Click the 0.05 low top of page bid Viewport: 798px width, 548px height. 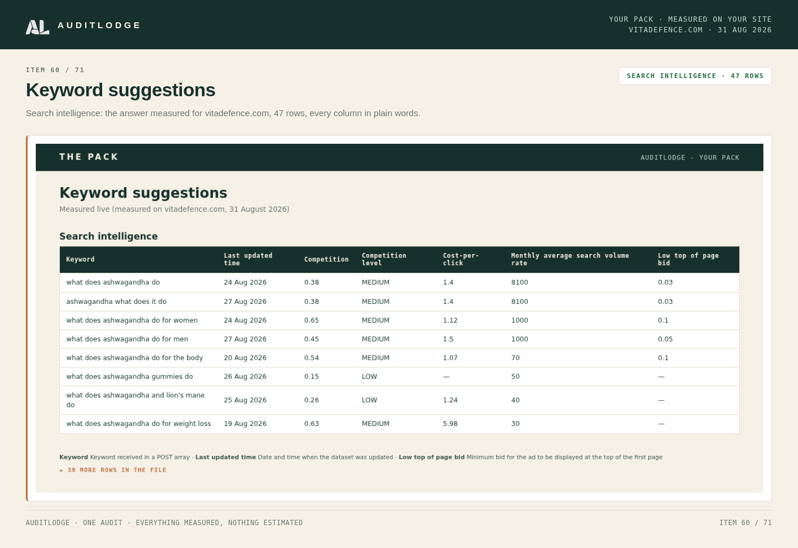point(665,339)
